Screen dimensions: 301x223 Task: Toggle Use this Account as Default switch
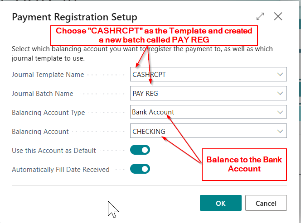pos(140,150)
